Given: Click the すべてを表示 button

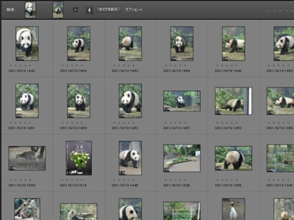Looking at the screenshot, I should click(108, 10).
